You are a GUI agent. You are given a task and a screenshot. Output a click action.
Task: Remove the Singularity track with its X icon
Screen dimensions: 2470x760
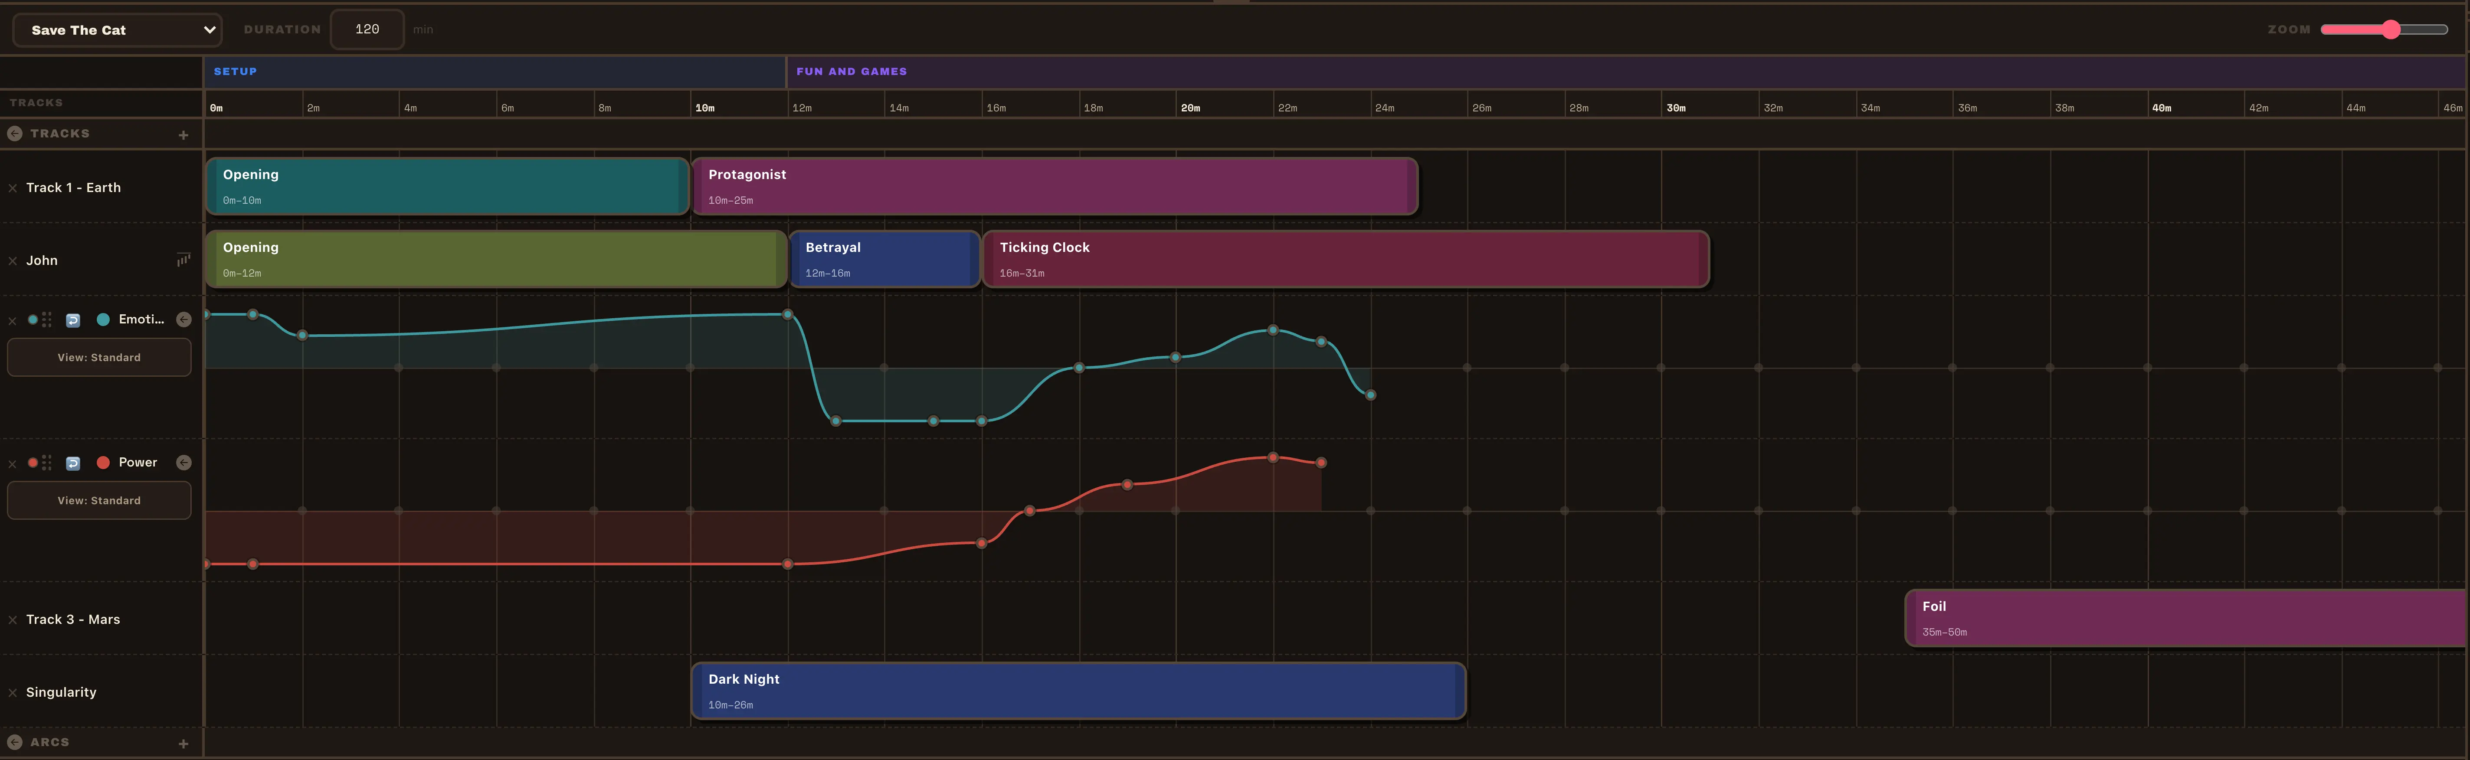coord(13,693)
